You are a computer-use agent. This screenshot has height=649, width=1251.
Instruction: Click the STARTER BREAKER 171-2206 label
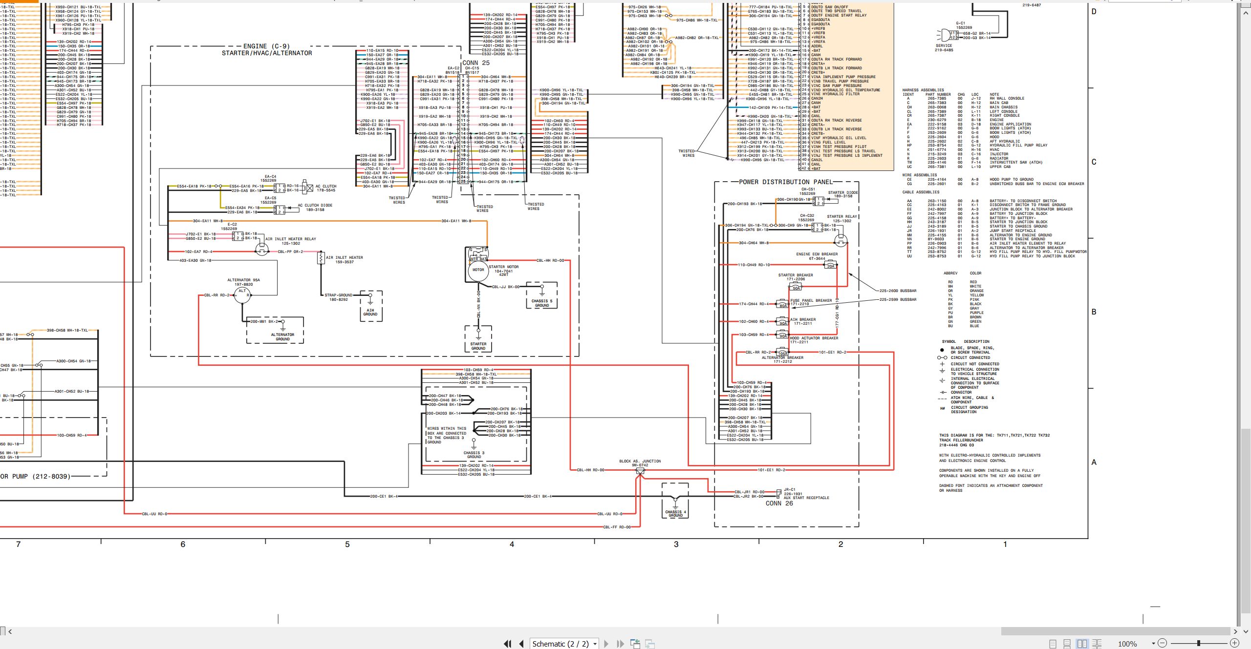(796, 277)
